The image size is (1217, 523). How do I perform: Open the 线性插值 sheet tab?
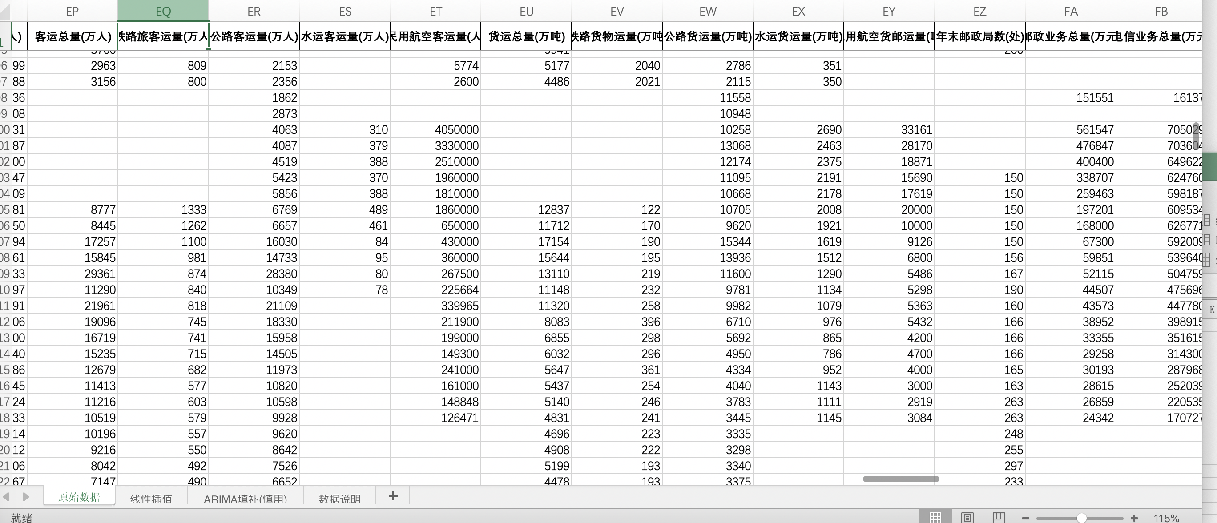click(x=151, y=499)
